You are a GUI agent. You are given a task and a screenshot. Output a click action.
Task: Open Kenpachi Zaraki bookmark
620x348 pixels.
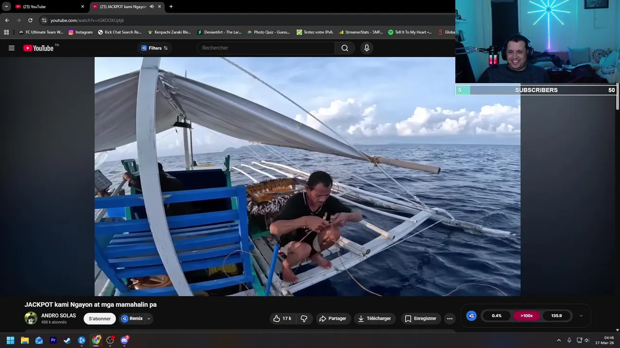tap(169, 32)
